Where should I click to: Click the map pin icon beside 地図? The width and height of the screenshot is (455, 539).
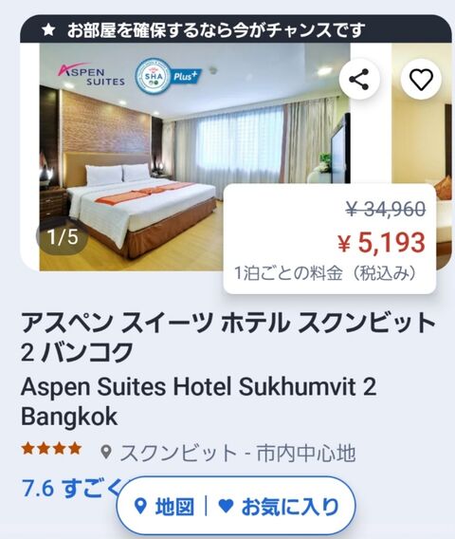[140, 506]
